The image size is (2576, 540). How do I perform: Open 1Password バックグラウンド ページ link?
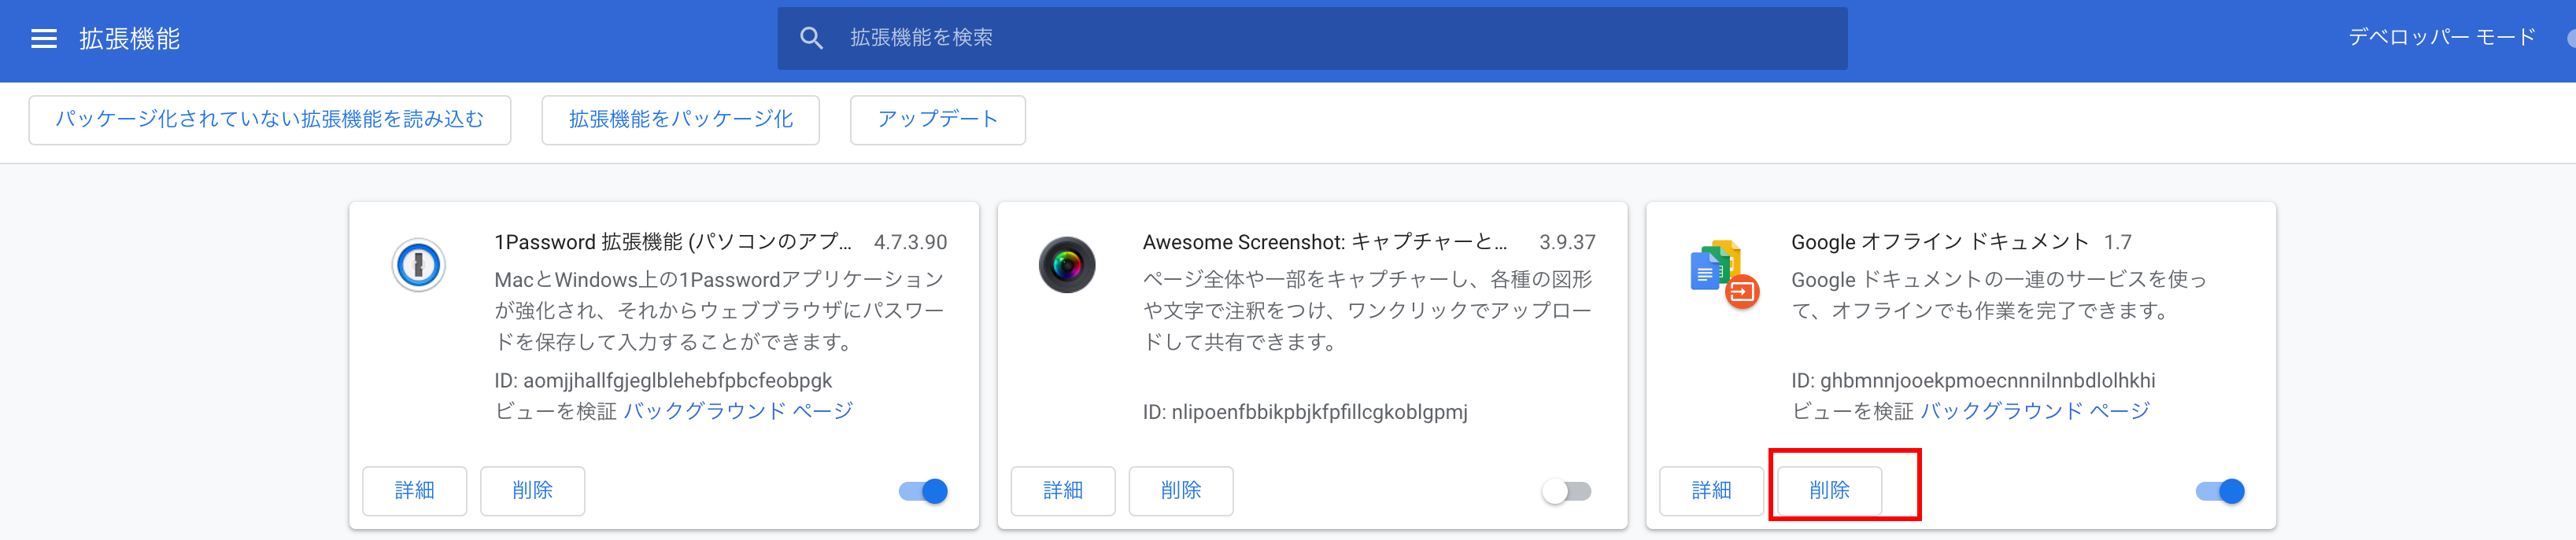[x=738, y=411]
